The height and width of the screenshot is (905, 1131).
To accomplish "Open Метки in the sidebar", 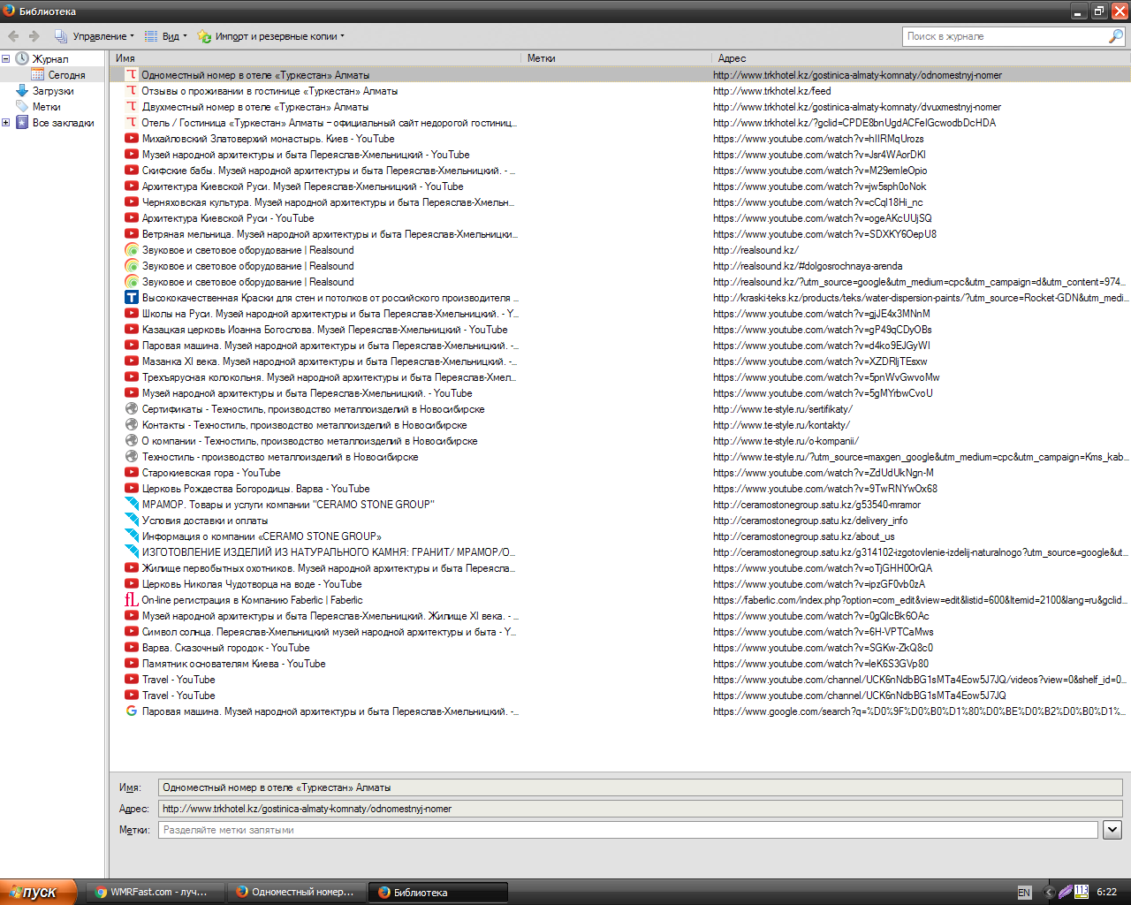I will coord(47,107).
